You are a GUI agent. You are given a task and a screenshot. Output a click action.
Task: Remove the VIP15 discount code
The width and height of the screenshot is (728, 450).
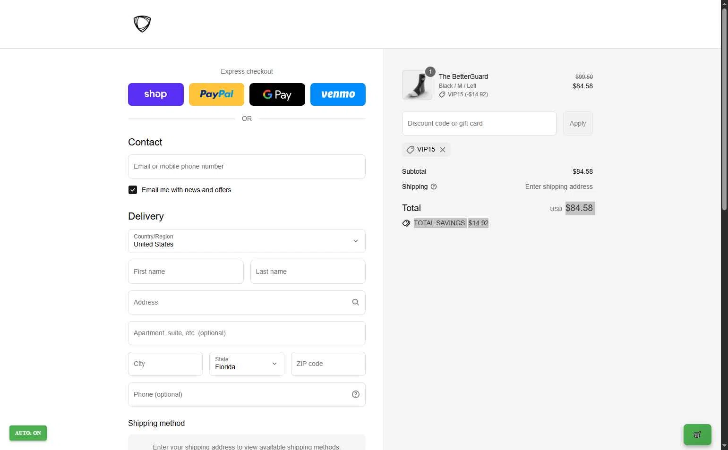[x=443, y=150]
